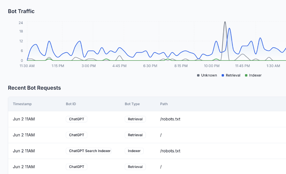
Task: Click the Retrieval badge in first row
Action: click(135, 119)
